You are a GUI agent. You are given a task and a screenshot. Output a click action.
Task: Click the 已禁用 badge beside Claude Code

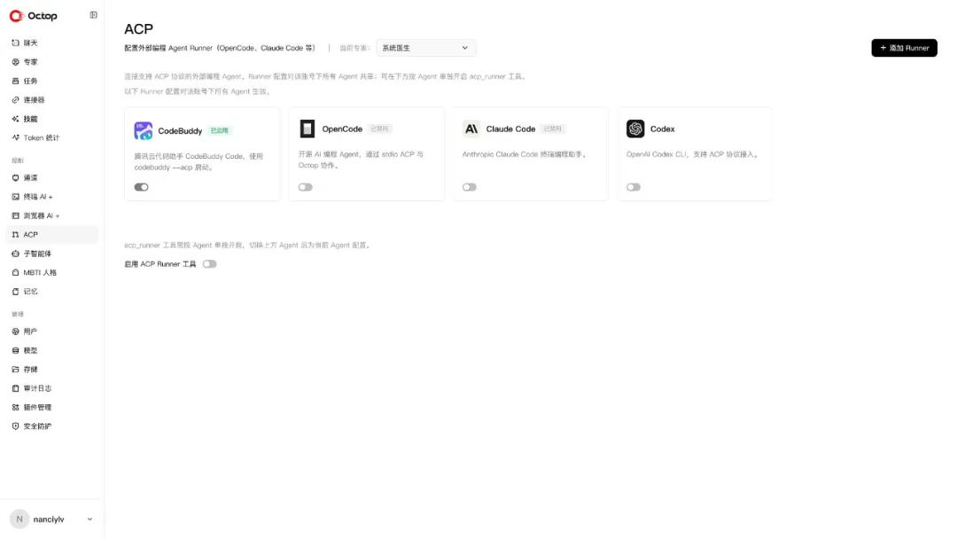click(x=552, y=129)
